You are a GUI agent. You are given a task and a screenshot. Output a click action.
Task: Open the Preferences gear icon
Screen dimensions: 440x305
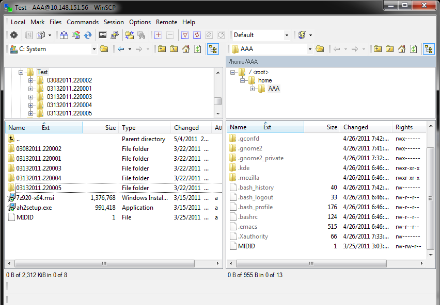(14, 35)
